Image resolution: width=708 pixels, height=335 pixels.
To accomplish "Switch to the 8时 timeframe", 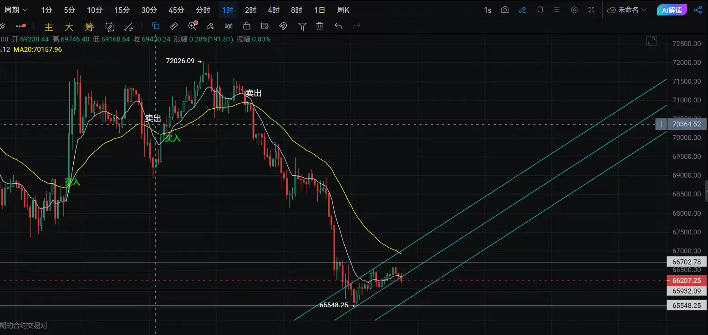I will click(296, 10).
